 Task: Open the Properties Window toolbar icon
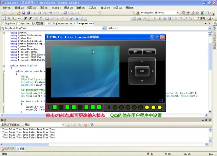click(x=188, y=13)
